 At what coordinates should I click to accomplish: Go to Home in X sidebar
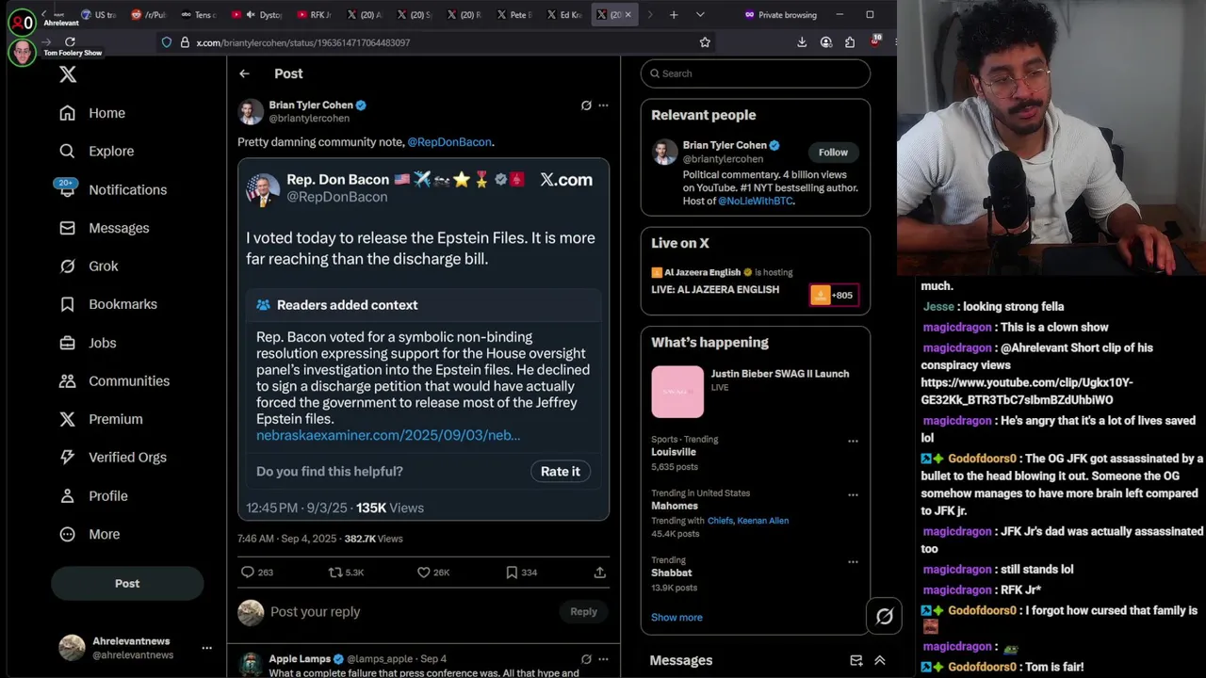(x=91, y=113)
